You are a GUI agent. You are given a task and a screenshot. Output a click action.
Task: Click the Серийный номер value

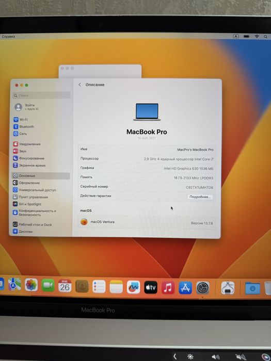[x=200, y=187]
